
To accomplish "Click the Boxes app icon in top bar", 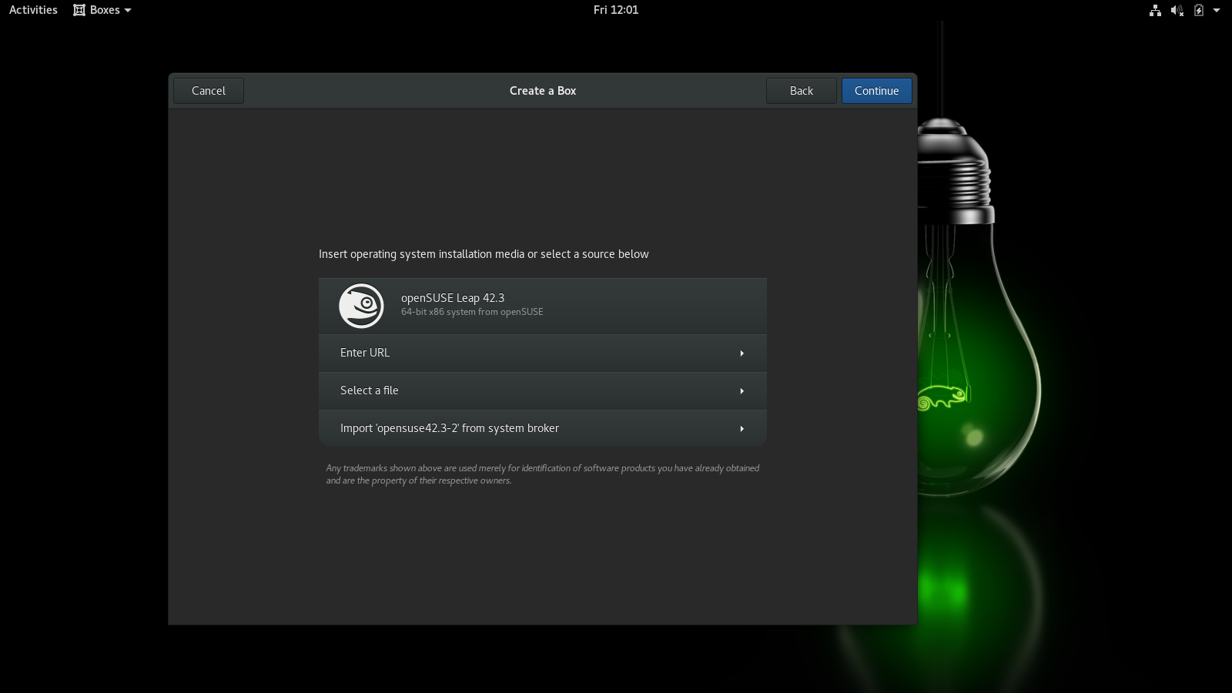I will [x=79, y=10].
